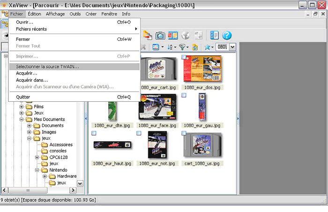Click file name 1080_eur_dte.jpg
328x212 pixels.
point(112,126)
